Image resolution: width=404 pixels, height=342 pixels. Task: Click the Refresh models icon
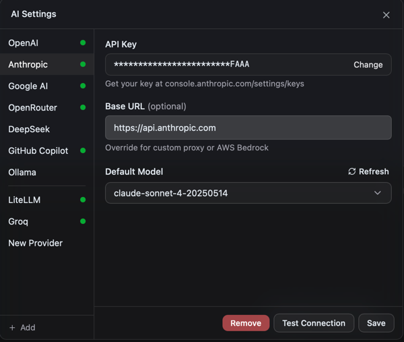click(x=352, y=171)
